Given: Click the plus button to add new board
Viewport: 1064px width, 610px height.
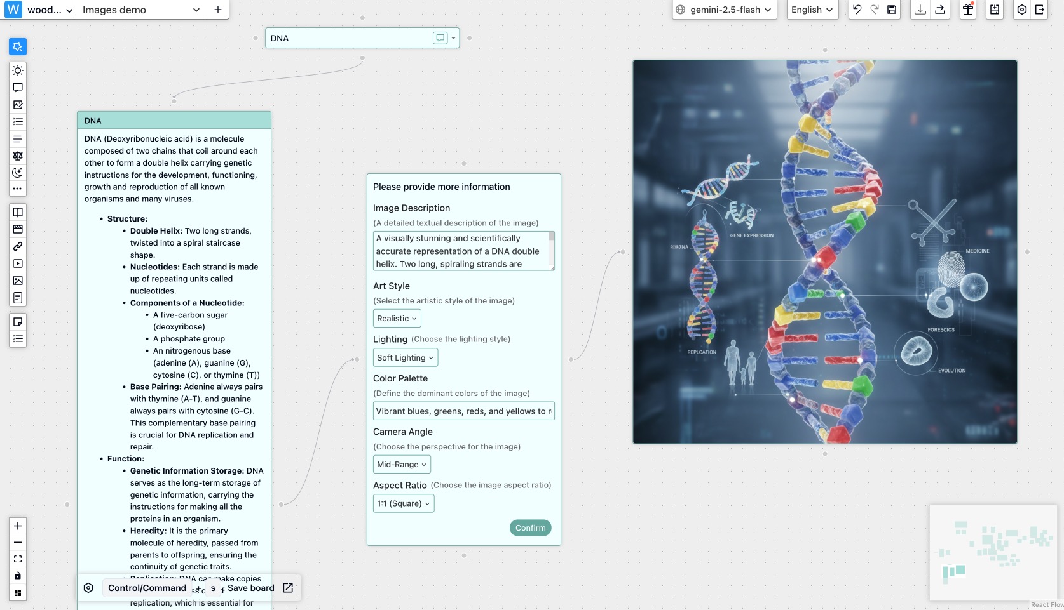Looking at the screenshot, I should (217, 10).
